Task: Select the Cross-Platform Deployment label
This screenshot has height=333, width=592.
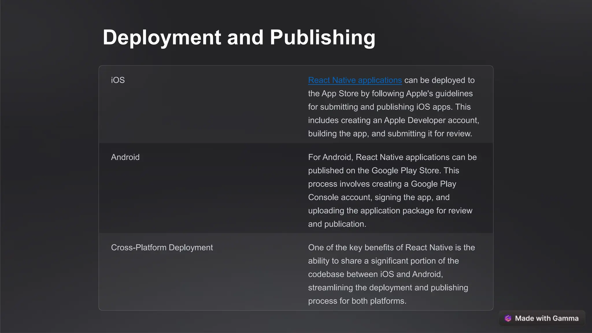Action: (x=162, y=247)
